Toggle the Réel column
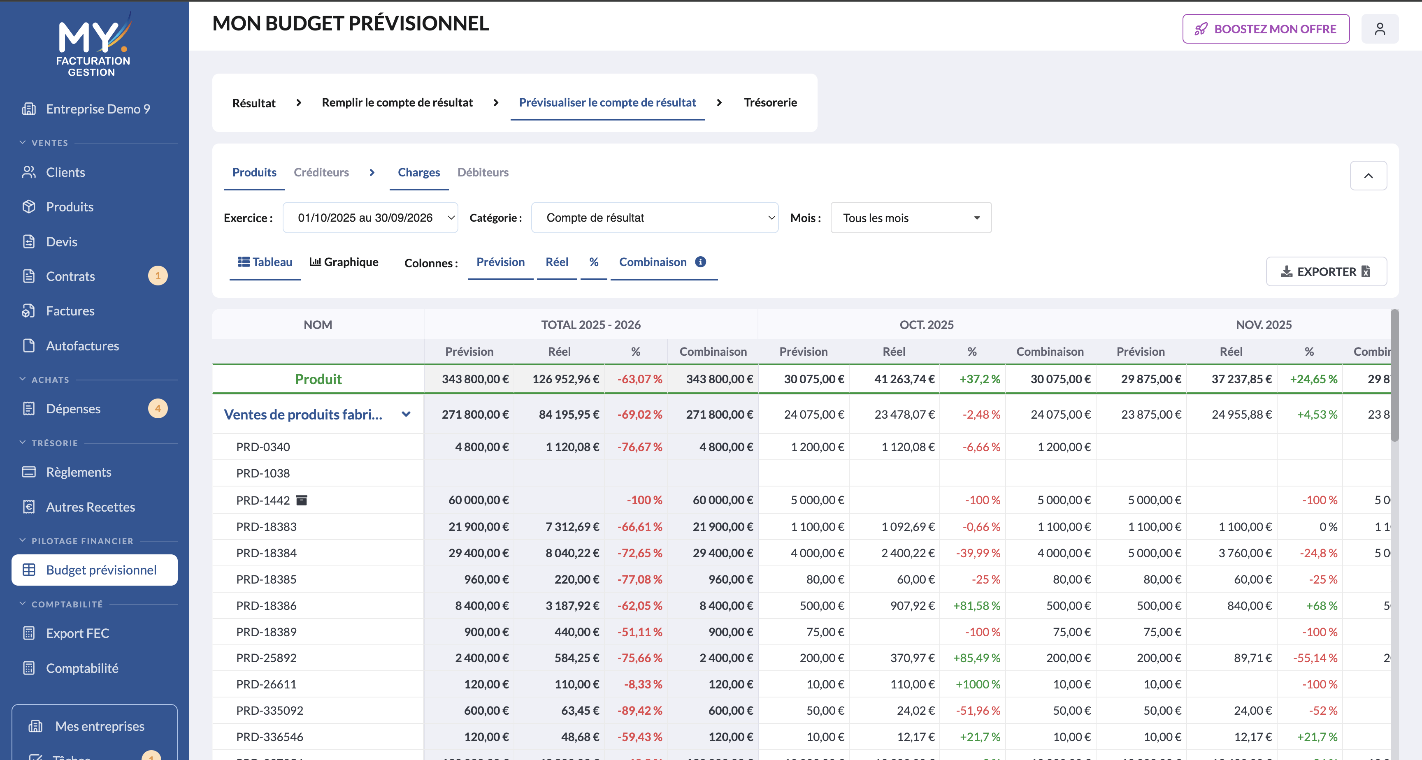This screenshot has width=1422, height=760. coord(556,262)
